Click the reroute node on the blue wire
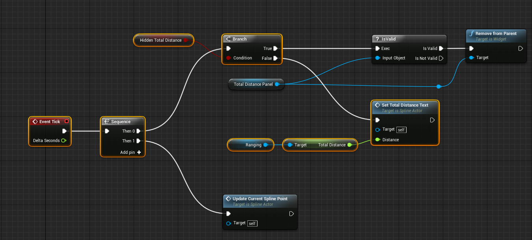Screen dimensions: 532x240 tap(439, 87)
